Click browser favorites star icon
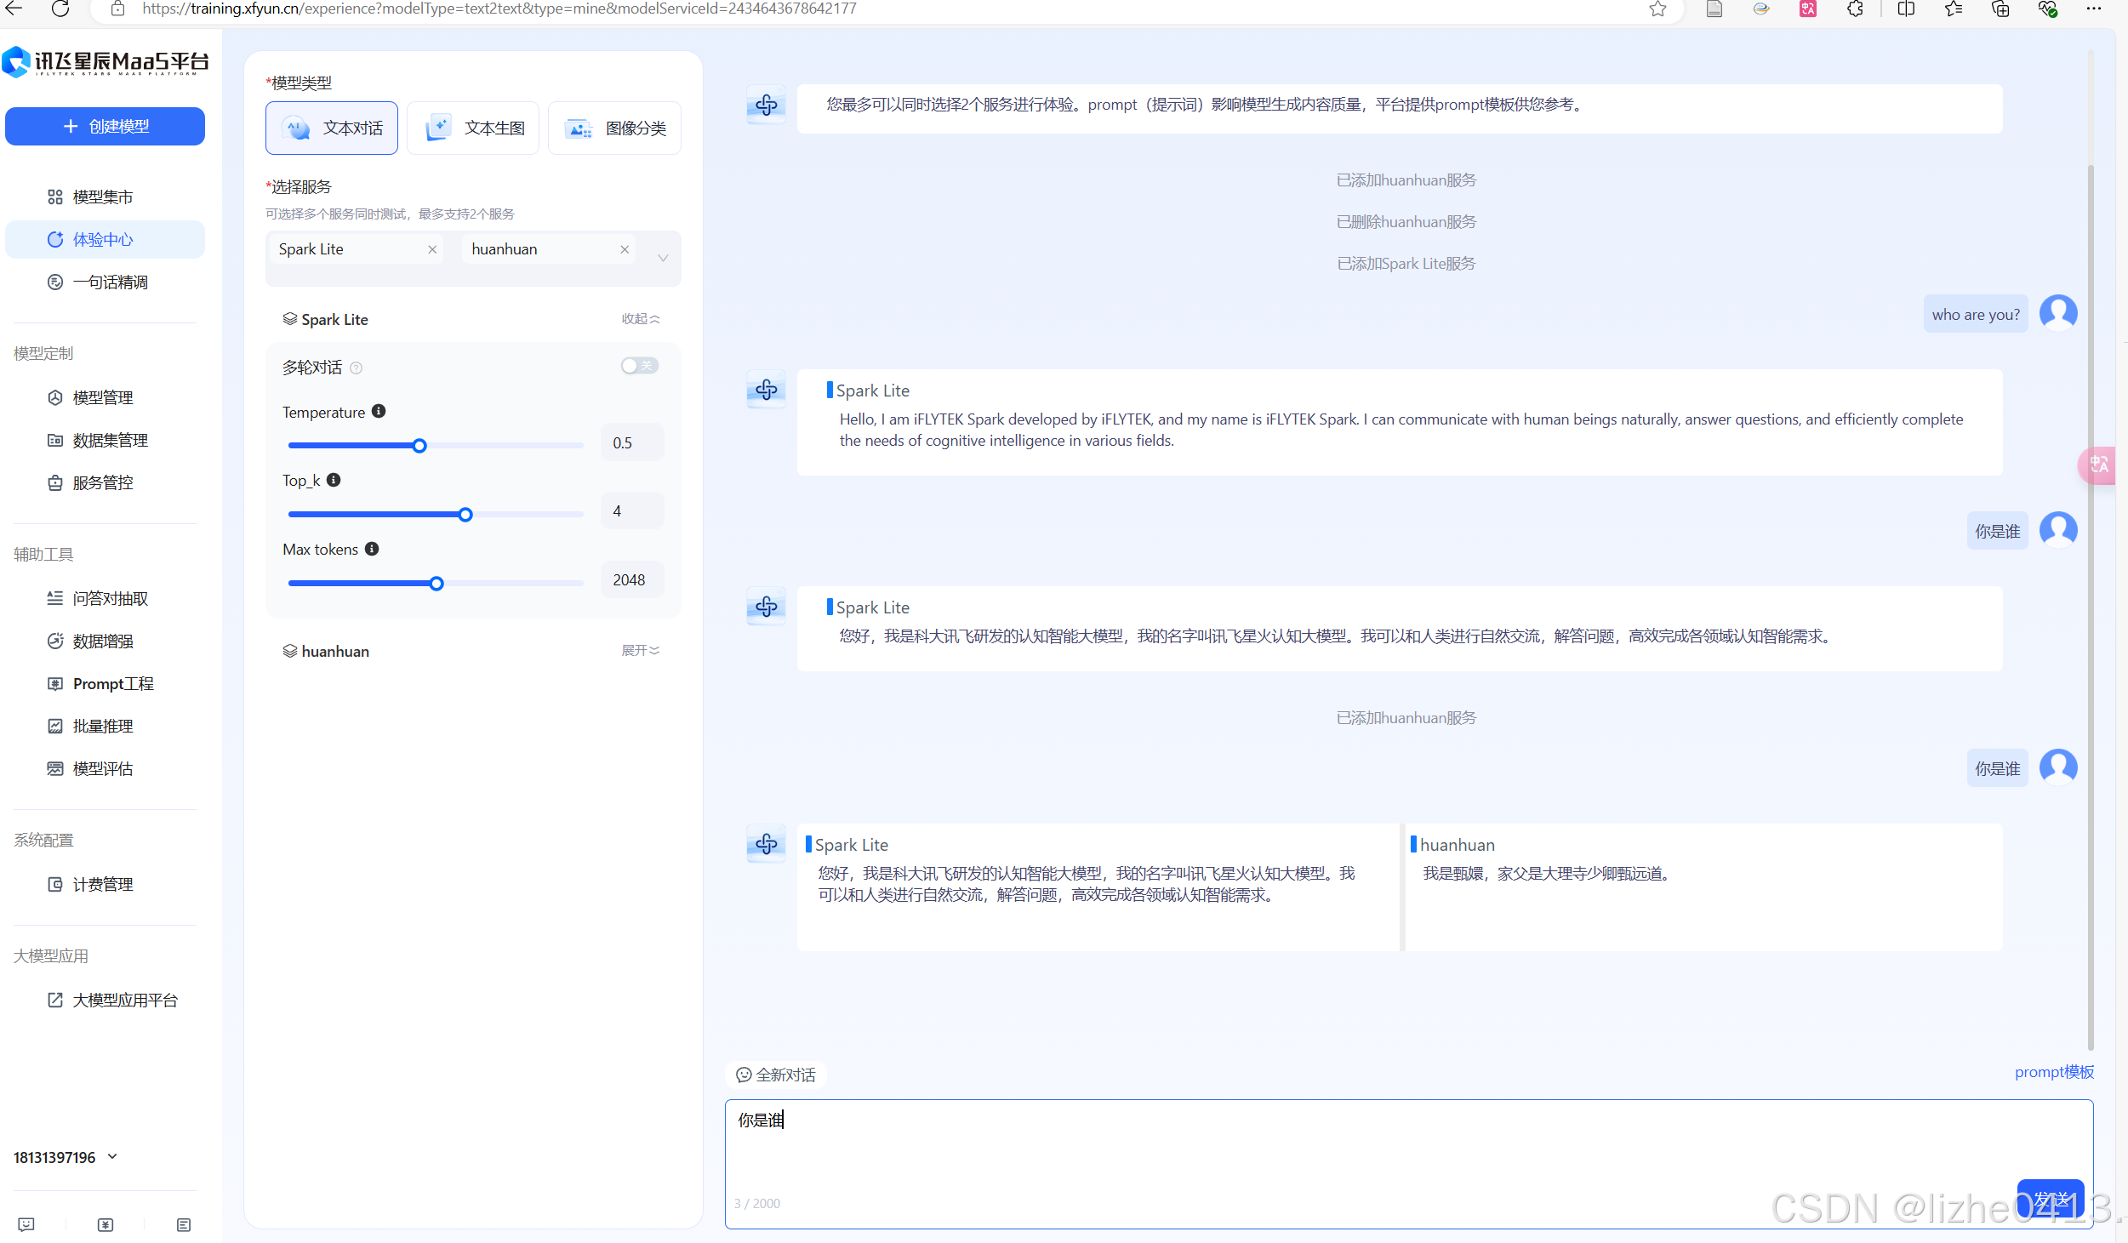Screen dimensions: 2128x1243 tap(1657, 9)
